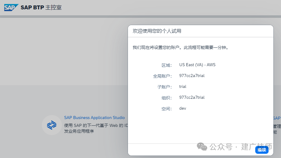This screenshot has height=158, width=281.
Task: Click the 空间 label
Action: click(167, 109)
